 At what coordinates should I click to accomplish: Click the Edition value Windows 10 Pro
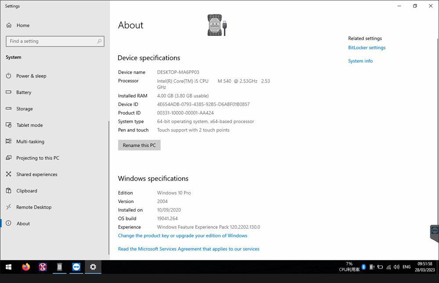[x=174, y=193]
